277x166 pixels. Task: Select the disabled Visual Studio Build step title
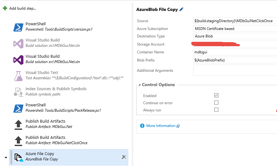pos(42,40)
